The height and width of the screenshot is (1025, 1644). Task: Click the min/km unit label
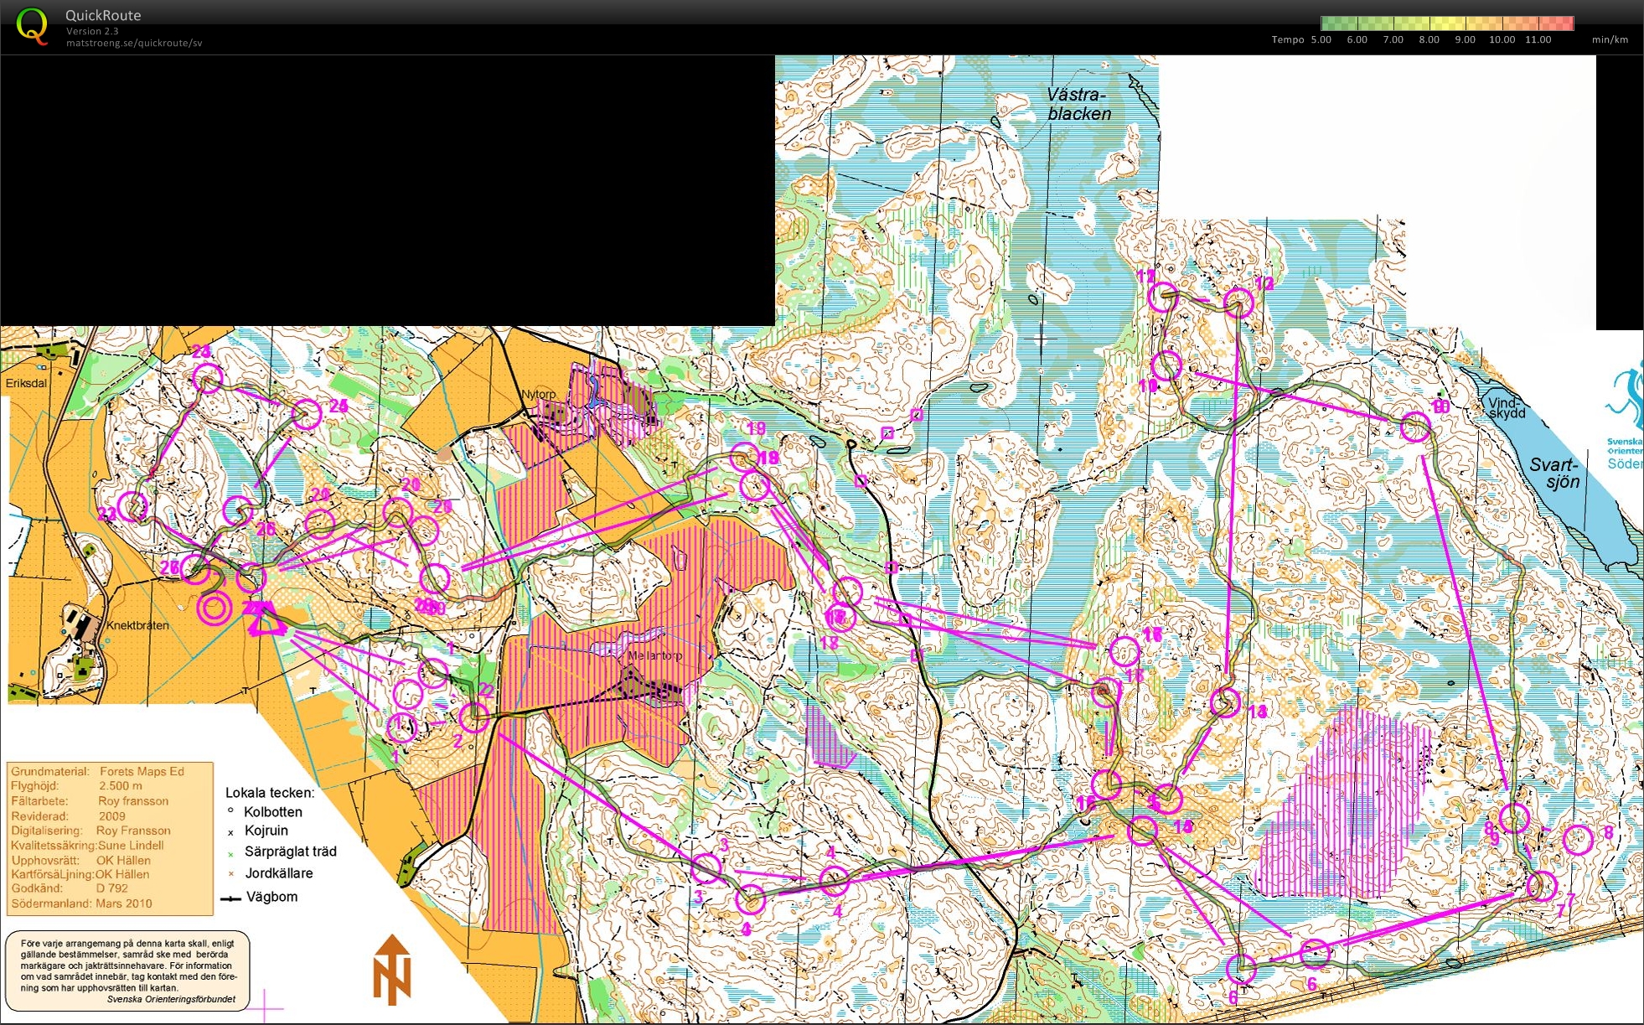1610,39
